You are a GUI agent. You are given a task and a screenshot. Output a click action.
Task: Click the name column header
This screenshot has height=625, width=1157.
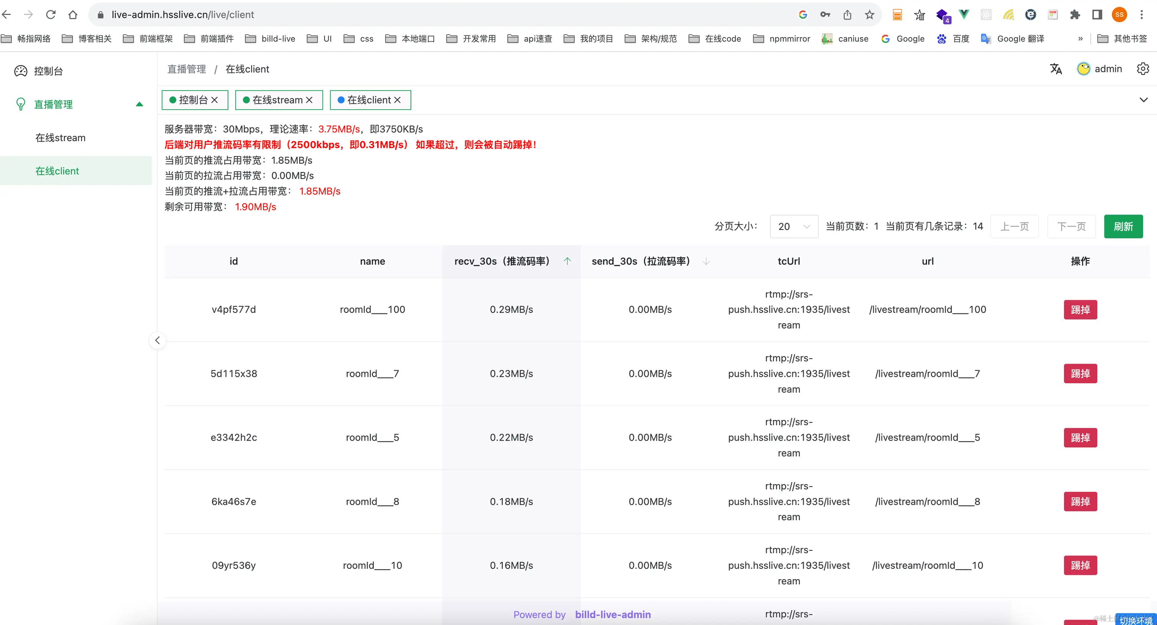pos(372,261)
